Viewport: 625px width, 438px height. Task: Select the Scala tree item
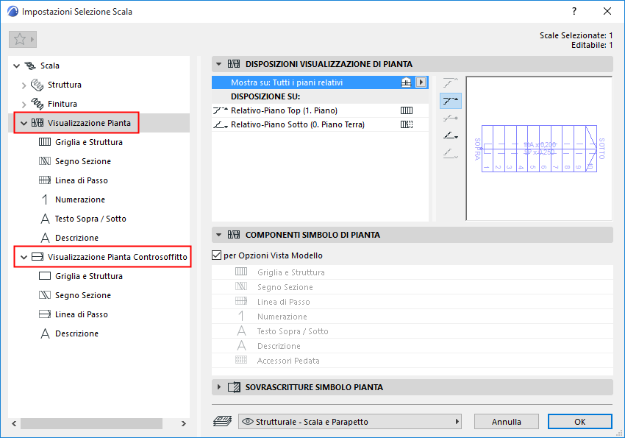(50, 66)
